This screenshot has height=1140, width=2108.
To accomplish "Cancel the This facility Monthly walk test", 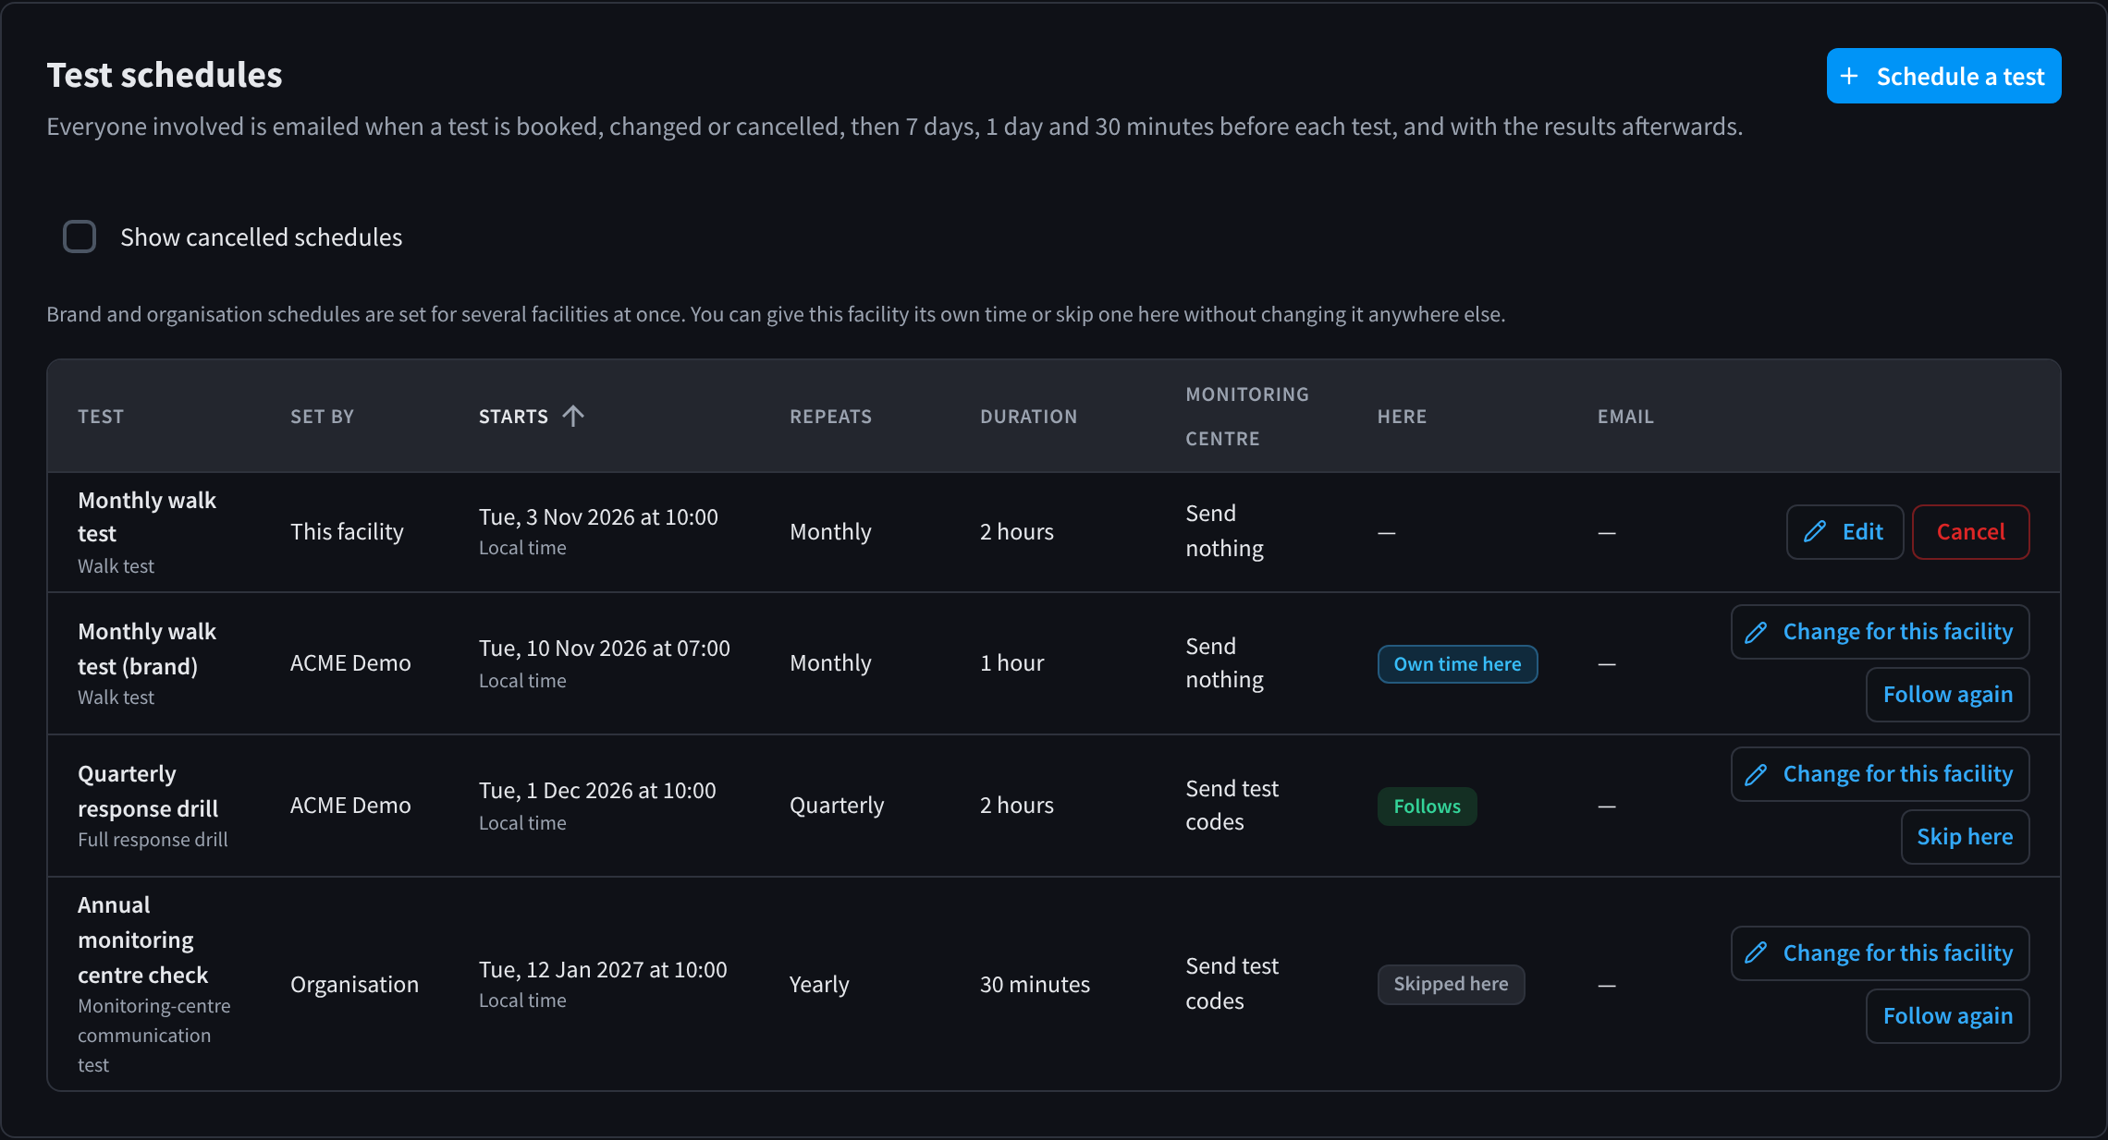I will click(x=1970, y=531).
